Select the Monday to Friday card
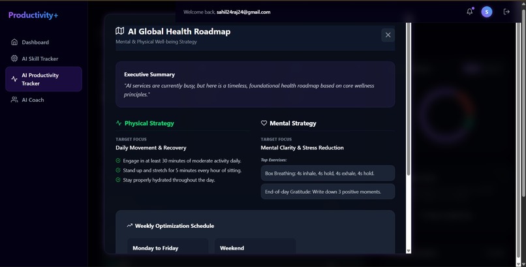The image size is (526, 267). click(x=168, y=246)
